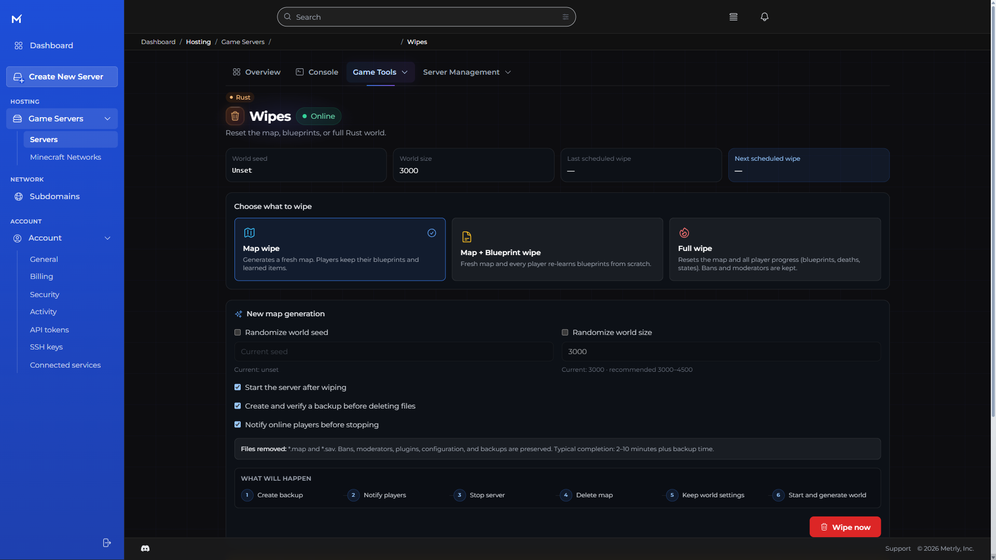Focus the Current seed input field
Image resolution: width=996 pixels, height=560 pixels.
click(x=394, y=352)
